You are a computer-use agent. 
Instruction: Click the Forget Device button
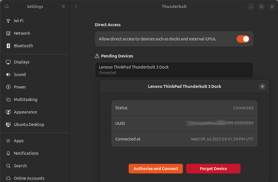[213, 169]
